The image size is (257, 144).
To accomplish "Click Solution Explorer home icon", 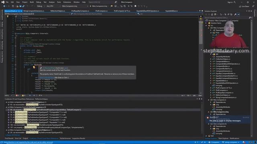I will [212, 14].
